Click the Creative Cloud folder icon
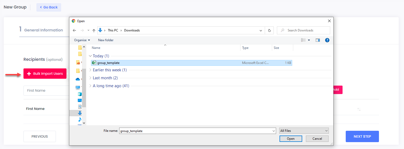 (78, 63)
